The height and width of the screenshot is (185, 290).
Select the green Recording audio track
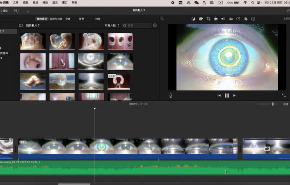[x=145, y=168]
